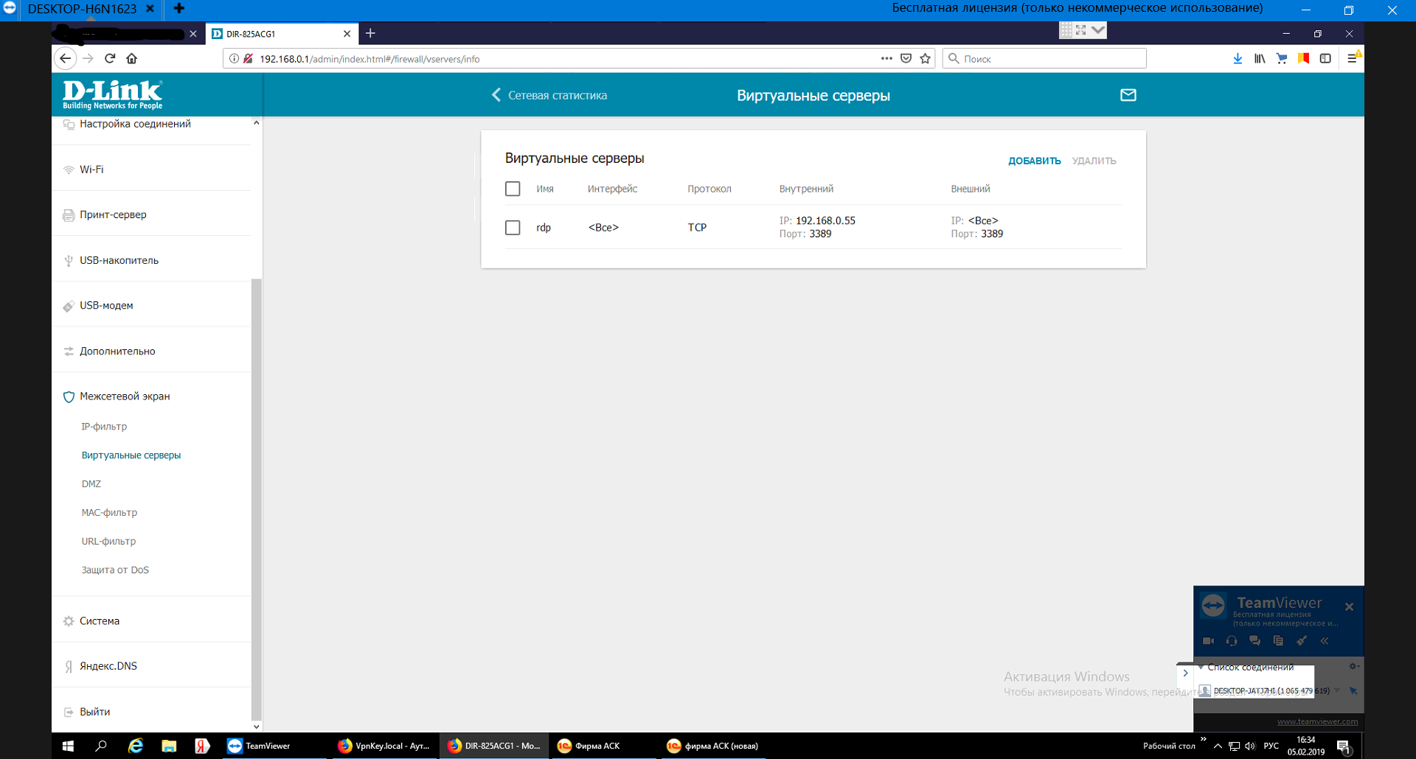Bookmark this page with star icon
The height and width of the screenshot is (759, 1416).
pos(926,58)
